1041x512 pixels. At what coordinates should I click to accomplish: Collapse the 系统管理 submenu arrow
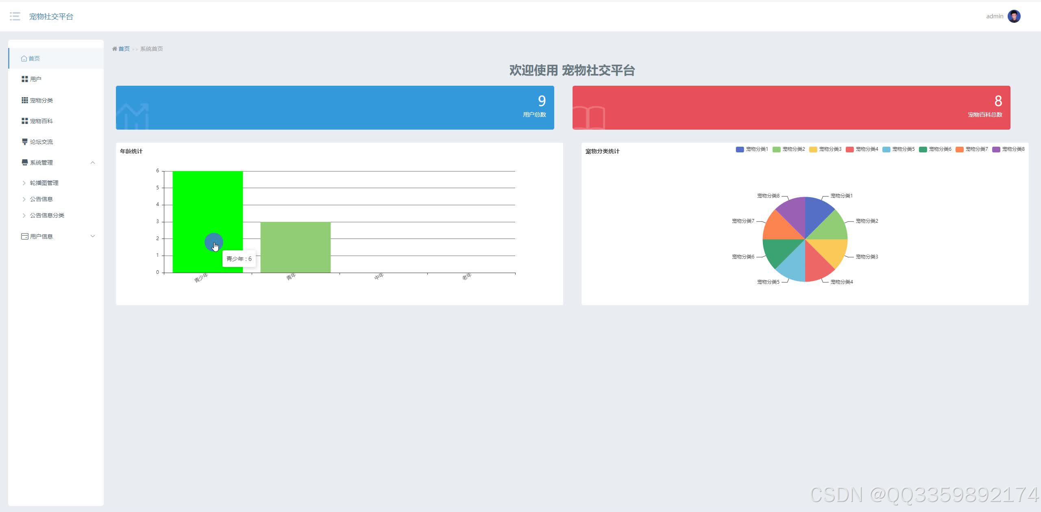click(93, 163)
